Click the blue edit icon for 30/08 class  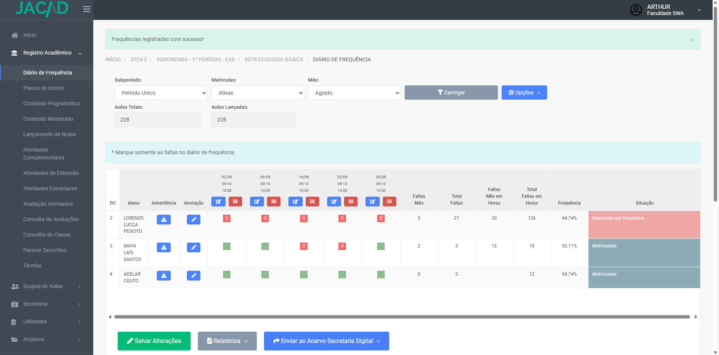373,202
